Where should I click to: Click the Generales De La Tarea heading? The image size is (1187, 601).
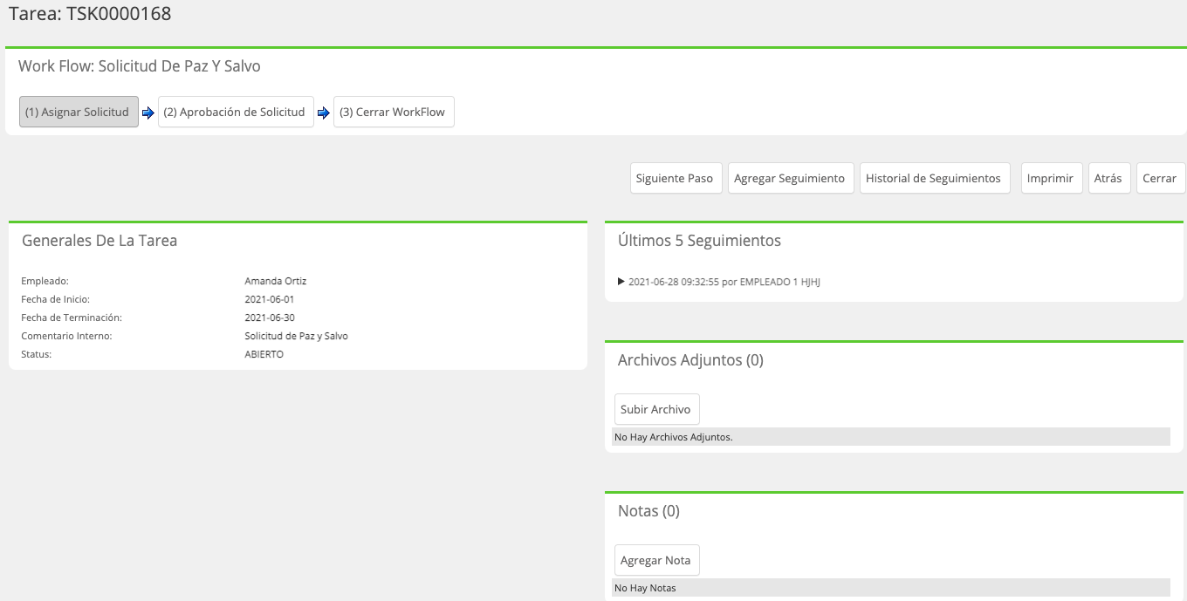click(99, 241)
